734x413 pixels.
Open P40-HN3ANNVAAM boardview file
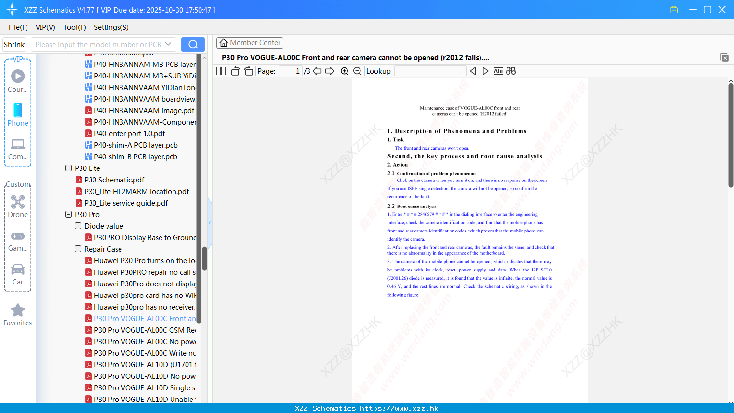(x=140, y=99)
